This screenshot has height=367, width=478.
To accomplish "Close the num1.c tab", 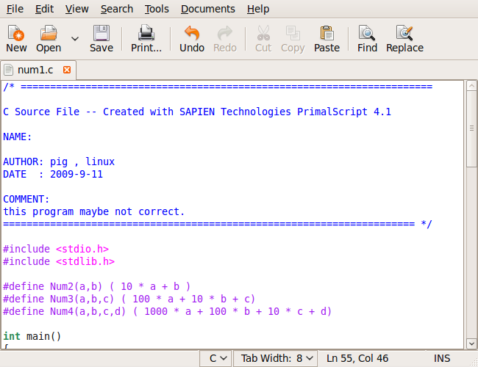I will click(67, 70).
